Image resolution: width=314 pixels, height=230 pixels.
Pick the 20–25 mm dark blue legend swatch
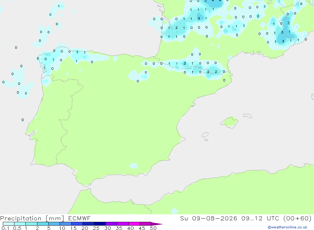pyautogui.click(x=88, y=224)
